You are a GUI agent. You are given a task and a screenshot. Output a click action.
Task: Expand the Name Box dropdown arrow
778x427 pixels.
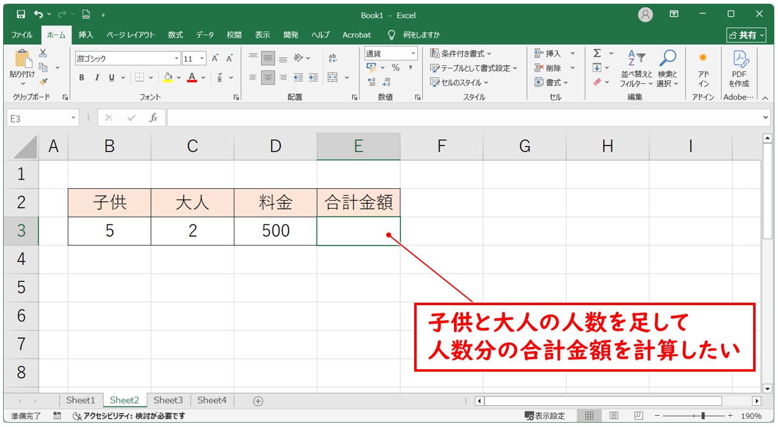click(x=73, y=117)
